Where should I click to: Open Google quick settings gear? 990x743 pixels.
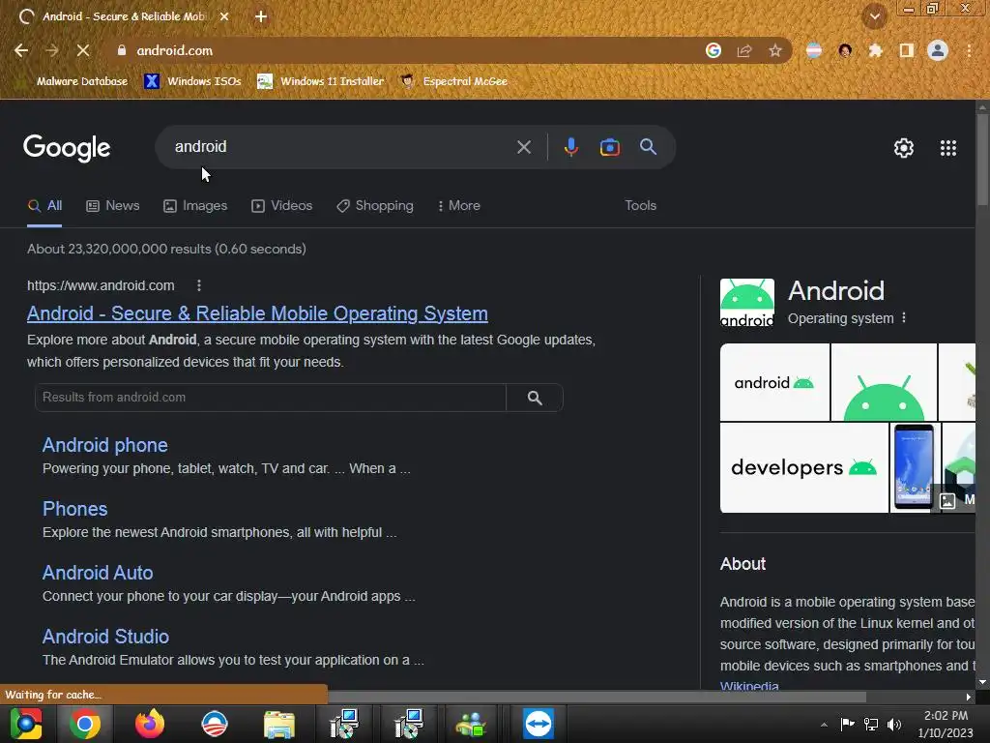[x=904, y=148]
